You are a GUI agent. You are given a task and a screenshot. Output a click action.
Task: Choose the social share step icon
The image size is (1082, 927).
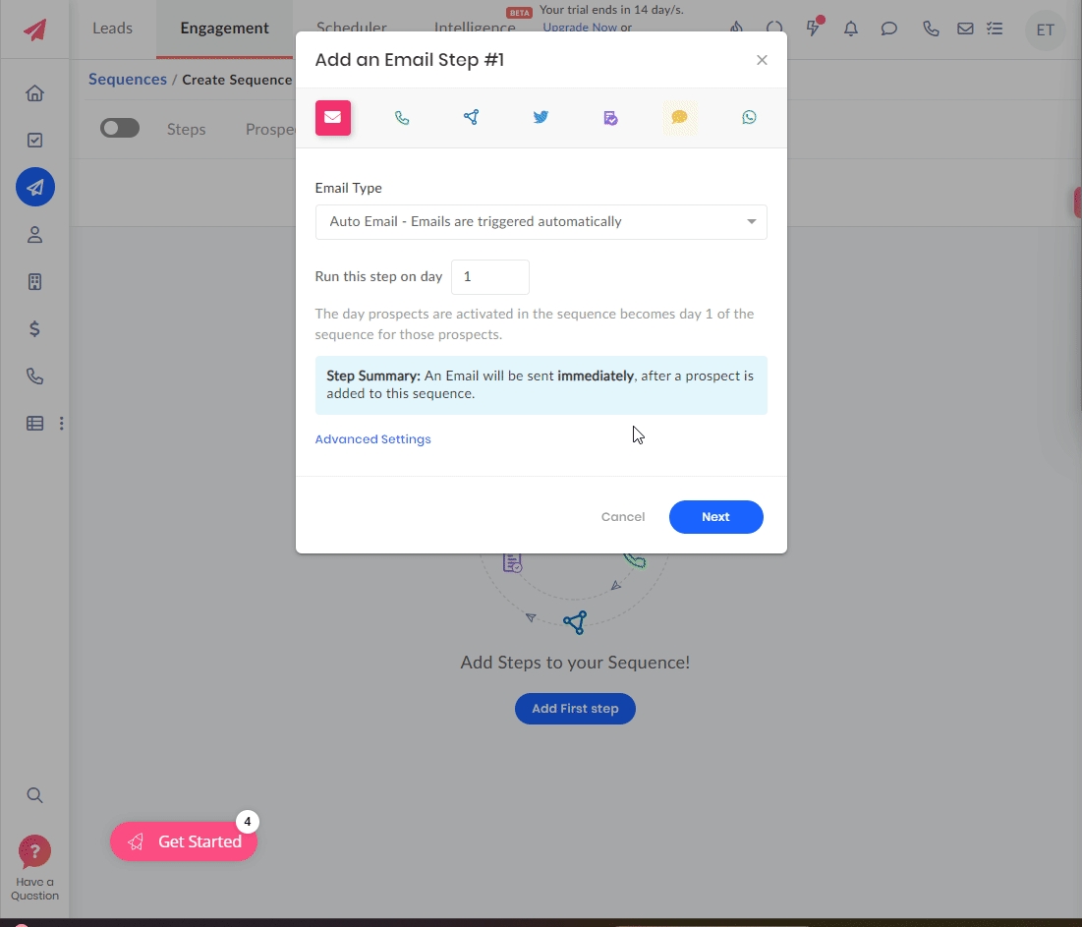472,118
